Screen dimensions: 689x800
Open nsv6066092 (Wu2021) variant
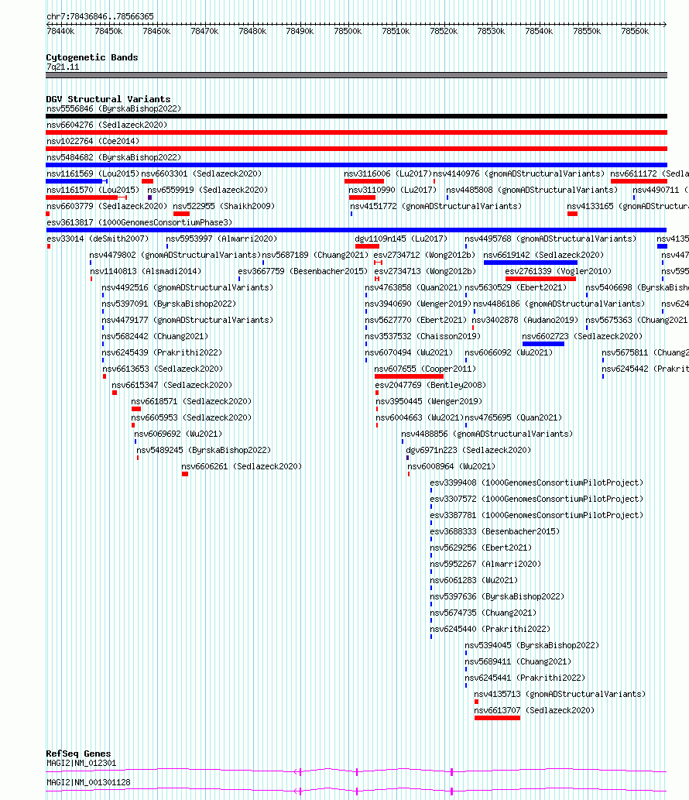(x=509, y=352)
